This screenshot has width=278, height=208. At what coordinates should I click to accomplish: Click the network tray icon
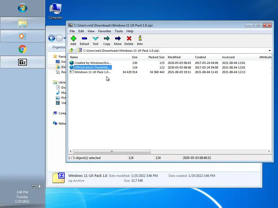(34, 186)
